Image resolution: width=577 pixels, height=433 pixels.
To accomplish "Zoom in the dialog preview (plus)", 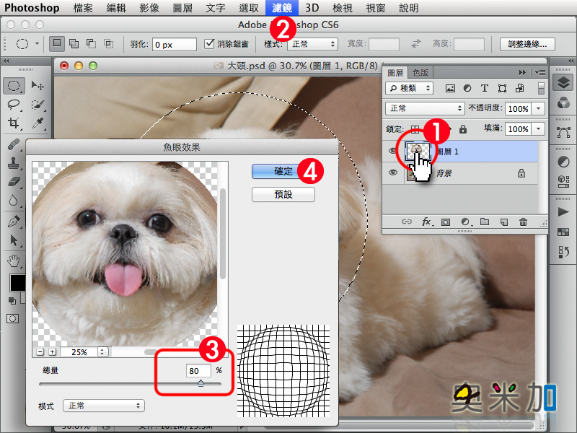I will [x=52, y=352].
